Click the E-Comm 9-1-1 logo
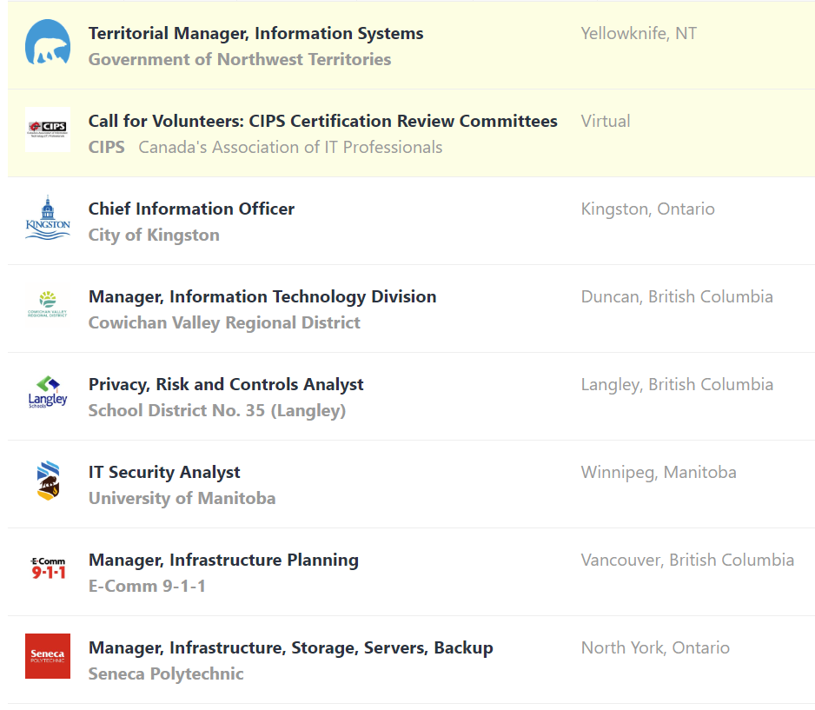Viewport: 815px width, 710px height. [48, 569]
